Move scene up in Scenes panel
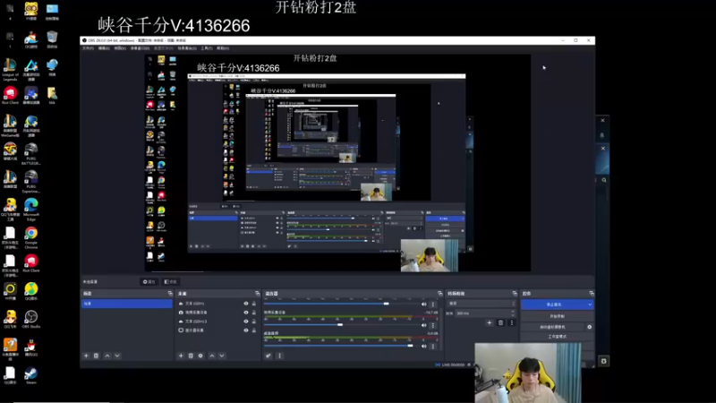The width and height of the screenshot is (716, 403). [107, 356]
